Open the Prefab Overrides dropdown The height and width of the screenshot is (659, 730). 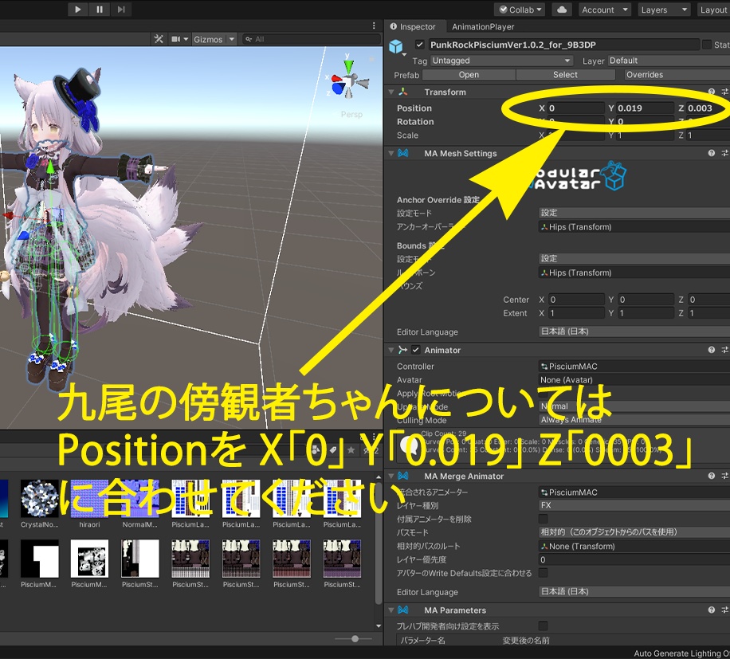677,75
